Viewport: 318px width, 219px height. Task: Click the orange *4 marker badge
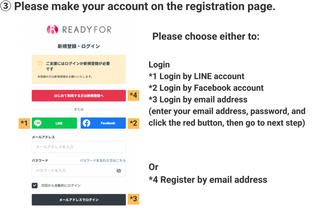(134, 95)
